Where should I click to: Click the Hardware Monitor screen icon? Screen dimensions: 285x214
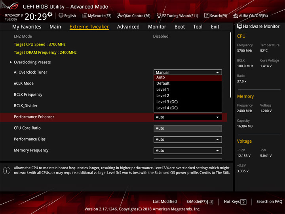239,27
